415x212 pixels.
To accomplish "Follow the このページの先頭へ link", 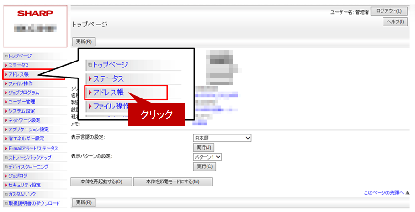I will (x=384, y=193).
